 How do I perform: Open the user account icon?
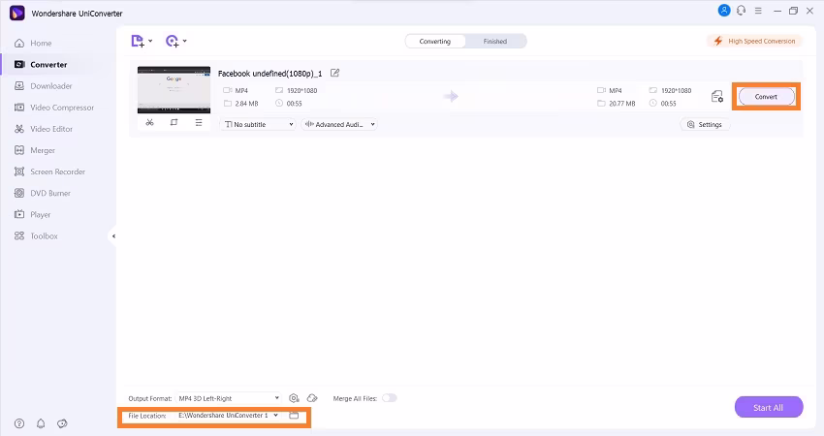723,11
